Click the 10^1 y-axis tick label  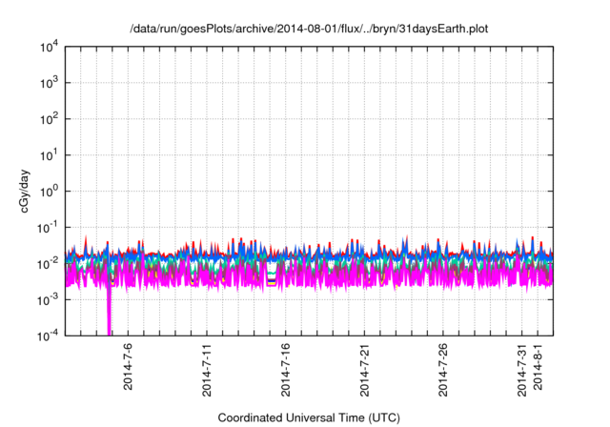(x=50, y=154)
